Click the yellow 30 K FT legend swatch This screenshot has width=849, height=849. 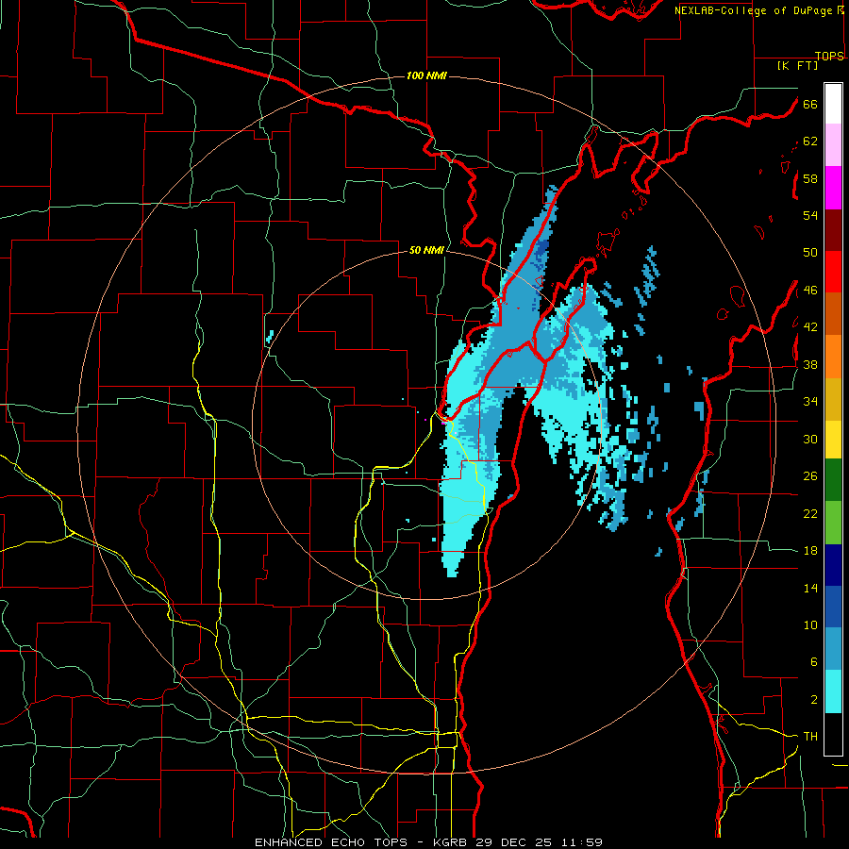[833, 440]
